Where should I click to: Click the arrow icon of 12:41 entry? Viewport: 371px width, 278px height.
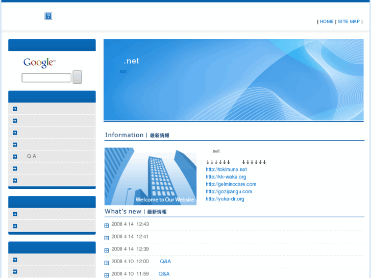click(107, 238)
